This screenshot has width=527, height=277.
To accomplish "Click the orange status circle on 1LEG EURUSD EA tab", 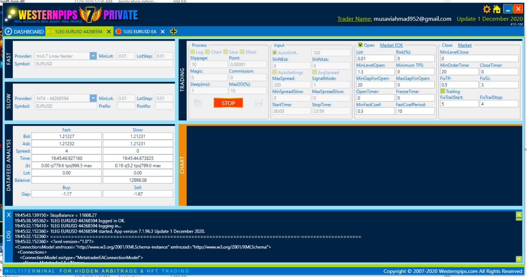I will (119, 32).
